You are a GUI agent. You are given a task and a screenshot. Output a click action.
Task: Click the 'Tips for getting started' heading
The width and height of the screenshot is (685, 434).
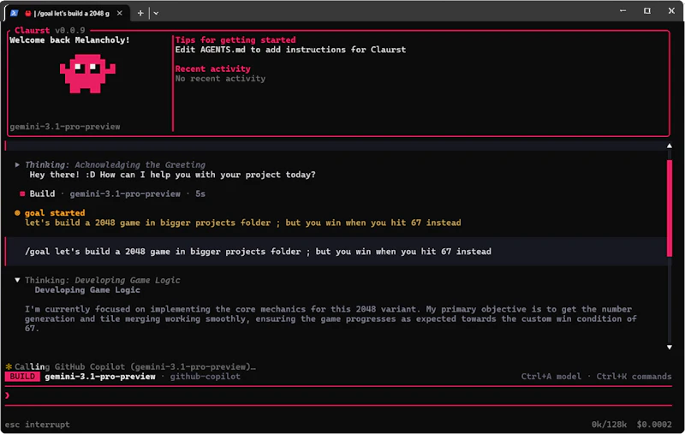tap(235, 39)
